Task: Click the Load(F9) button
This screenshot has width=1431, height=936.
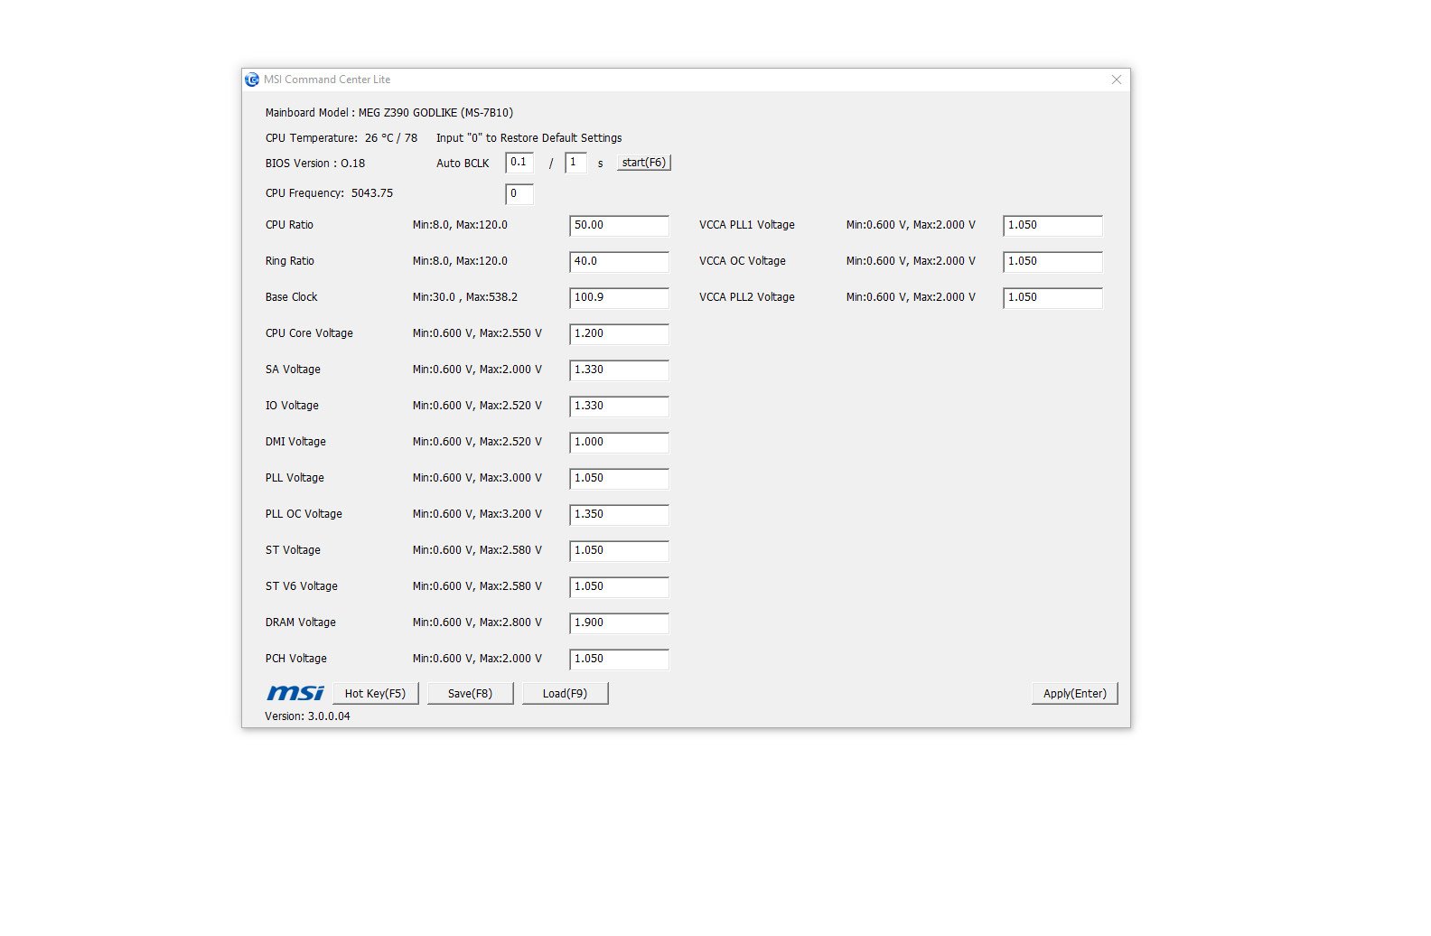Action: pos(566,694)
